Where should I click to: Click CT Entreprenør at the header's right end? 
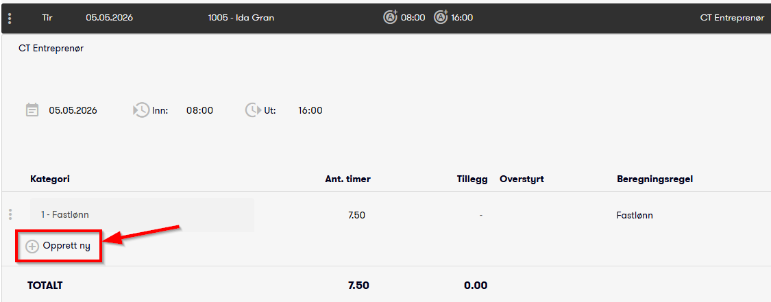pyautogui.click(x=732, y=18)
